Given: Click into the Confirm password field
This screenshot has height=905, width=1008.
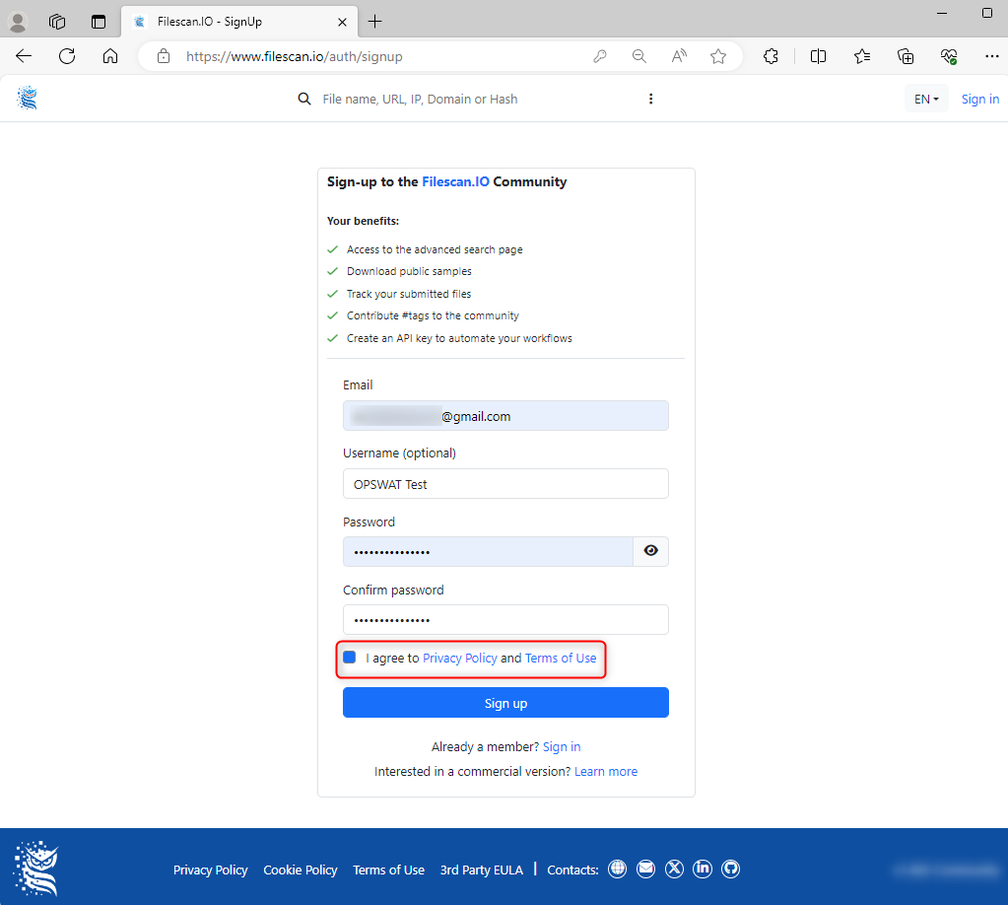Looking at the screenshot, I should coord(505,619).
